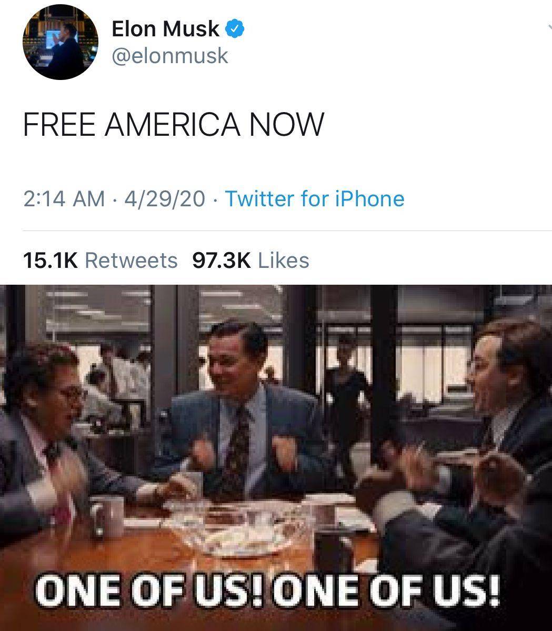Open the Elon Musk display name
The width and height of the screenshot is (552, 631).
coord(165,29)
